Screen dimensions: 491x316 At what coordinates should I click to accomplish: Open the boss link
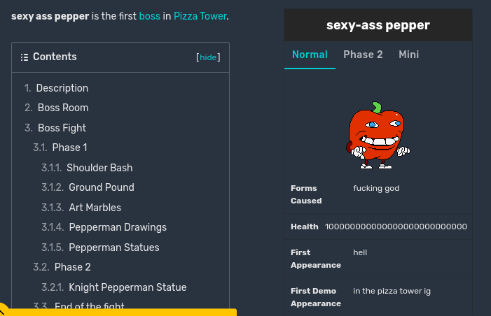(x=150, y=15)
